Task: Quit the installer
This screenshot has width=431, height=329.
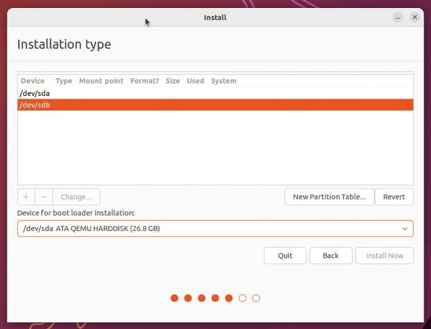Action: click(285, 256)
